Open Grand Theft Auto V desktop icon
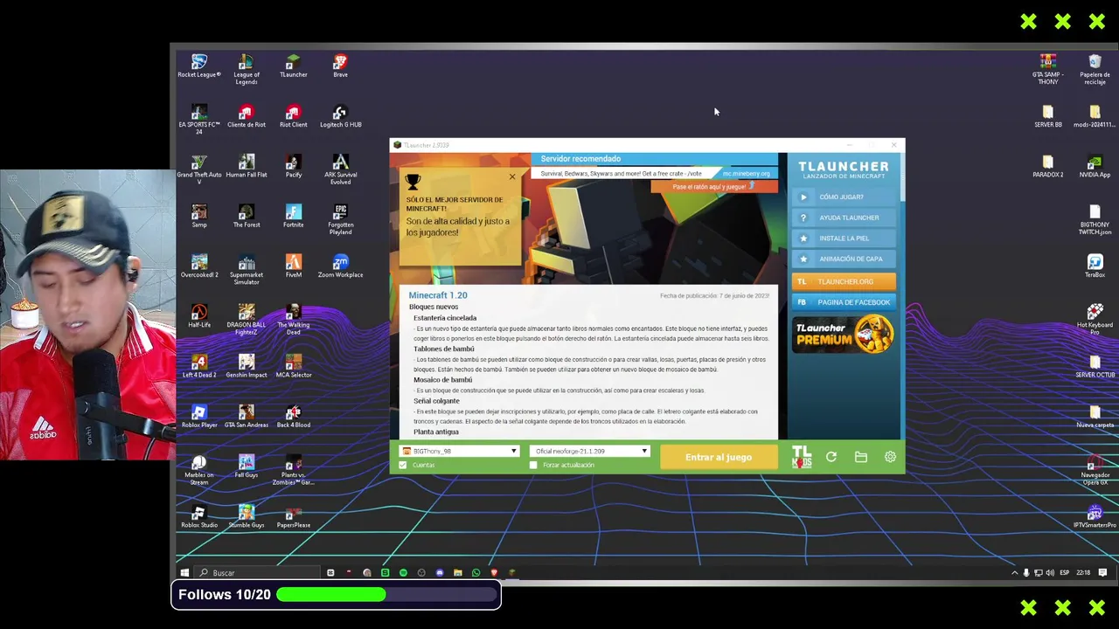1119x629 pixels. 199,169
